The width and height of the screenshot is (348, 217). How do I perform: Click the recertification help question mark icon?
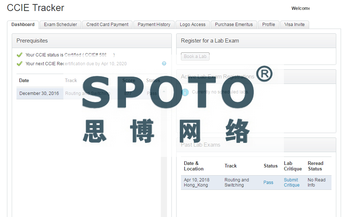pos(164,63)
